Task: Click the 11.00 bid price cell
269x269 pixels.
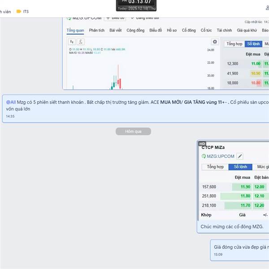Action: click(256, 64)
